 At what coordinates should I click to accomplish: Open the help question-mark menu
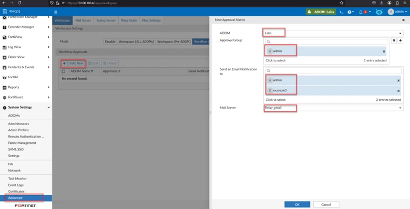click(351, 12)
